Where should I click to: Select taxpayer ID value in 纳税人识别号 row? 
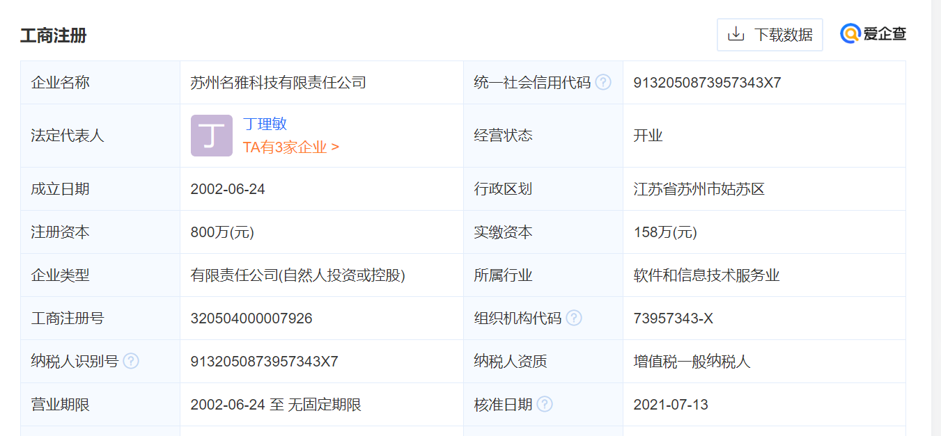(x=264, y=362)
